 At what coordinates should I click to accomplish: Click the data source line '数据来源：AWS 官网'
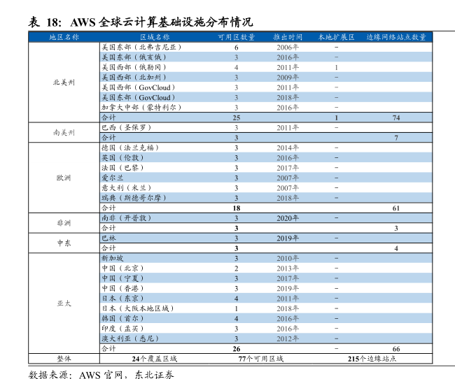point(101,373)
